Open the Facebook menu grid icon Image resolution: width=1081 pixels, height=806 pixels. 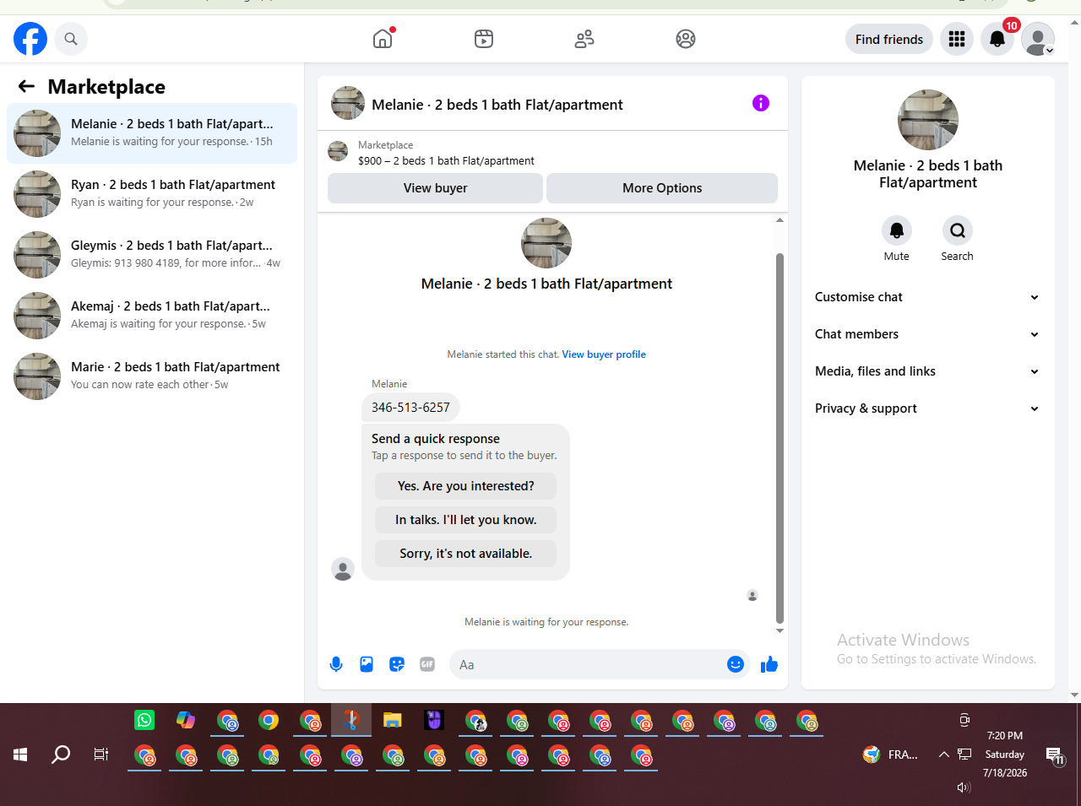(957, 39)
